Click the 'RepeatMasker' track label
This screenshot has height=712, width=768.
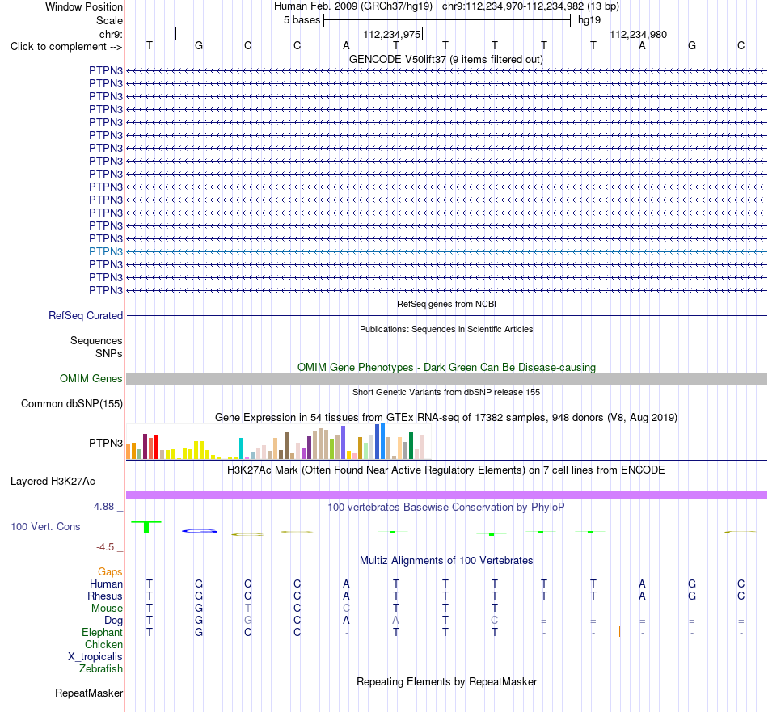[89, 693]
